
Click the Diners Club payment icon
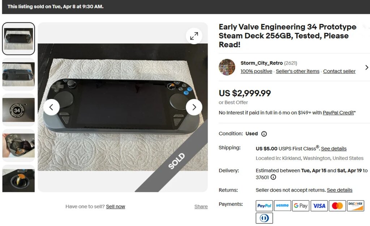(x=264, y=218)
